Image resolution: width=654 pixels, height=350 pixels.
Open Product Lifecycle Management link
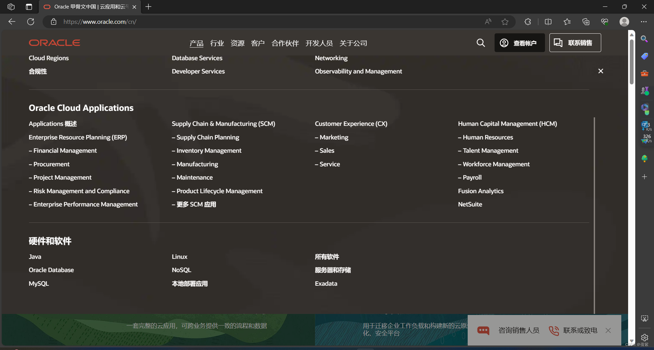pos(217,191)
